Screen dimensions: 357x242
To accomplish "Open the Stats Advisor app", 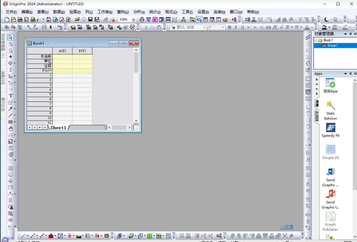I will 330,110.
